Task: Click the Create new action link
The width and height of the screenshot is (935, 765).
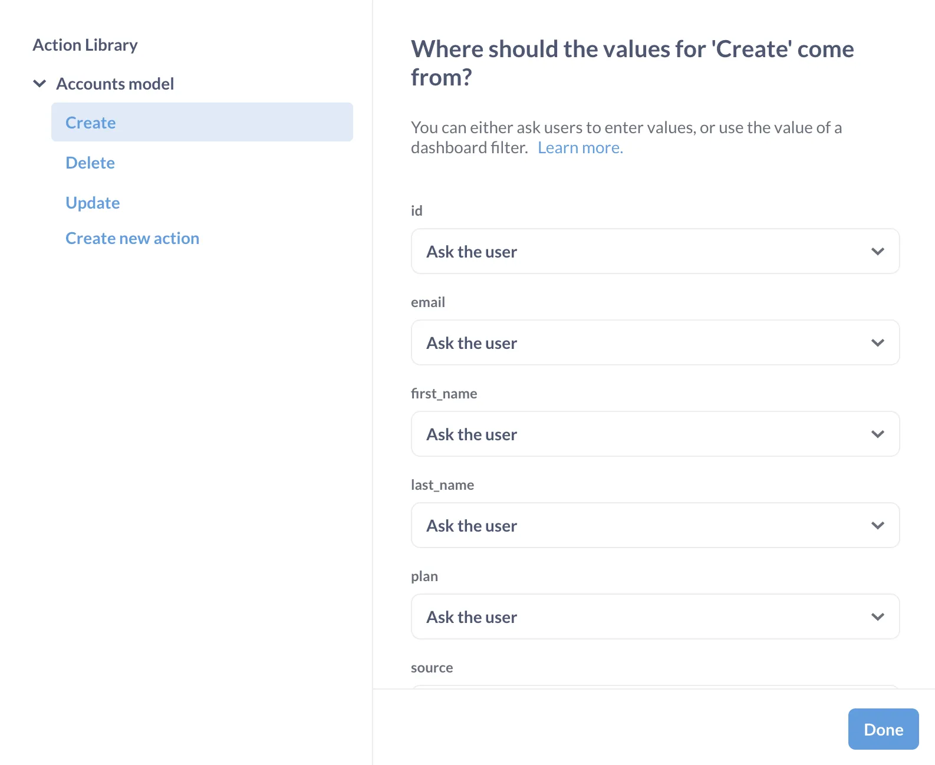Action: 132,238
